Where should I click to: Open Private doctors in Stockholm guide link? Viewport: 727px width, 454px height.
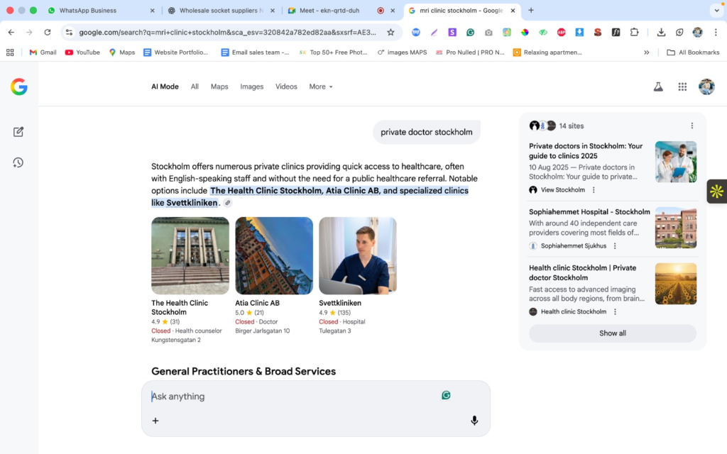pyautogui.click(x=586, y=151)
